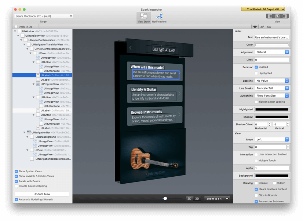Open the Baseline dropdown showing No Value

pos(272,81)
